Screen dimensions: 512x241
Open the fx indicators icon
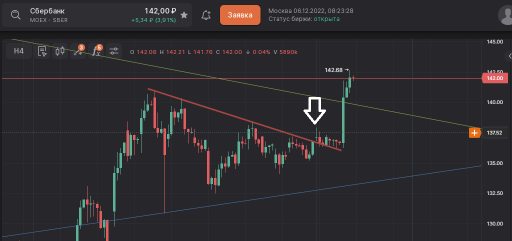coord(96,51)
